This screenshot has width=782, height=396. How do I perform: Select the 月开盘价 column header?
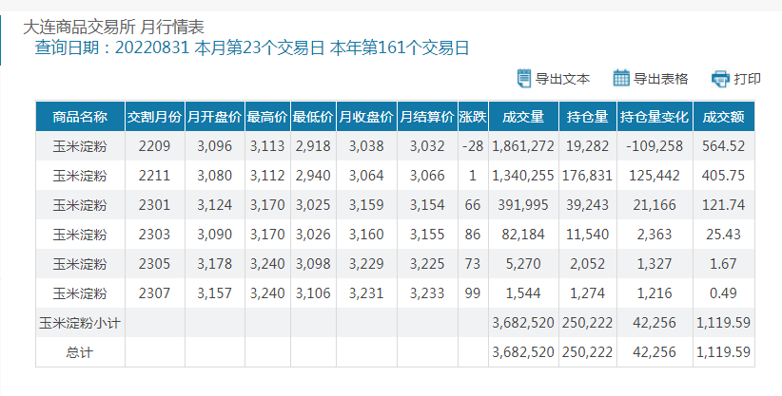214,117
